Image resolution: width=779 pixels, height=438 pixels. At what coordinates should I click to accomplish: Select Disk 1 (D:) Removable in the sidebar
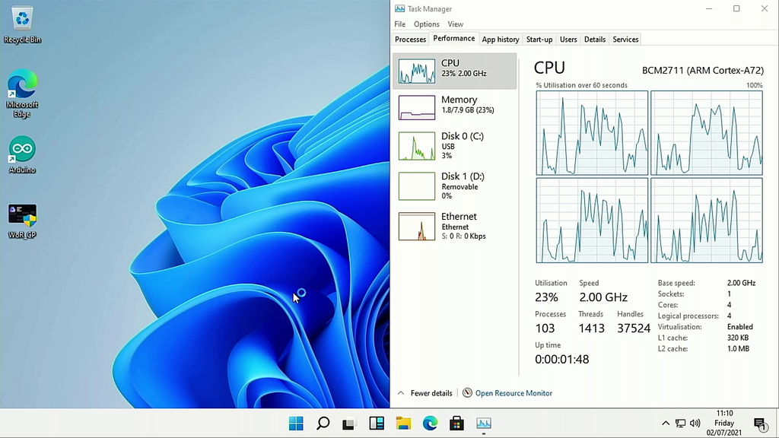tap(454, 186)
